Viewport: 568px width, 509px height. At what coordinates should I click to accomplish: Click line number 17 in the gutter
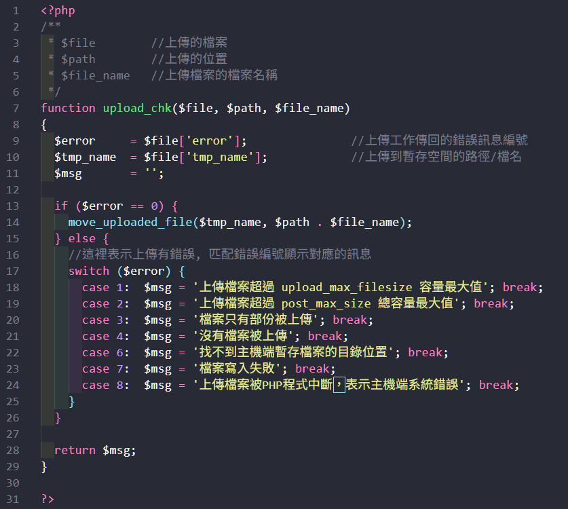(13, 271)
